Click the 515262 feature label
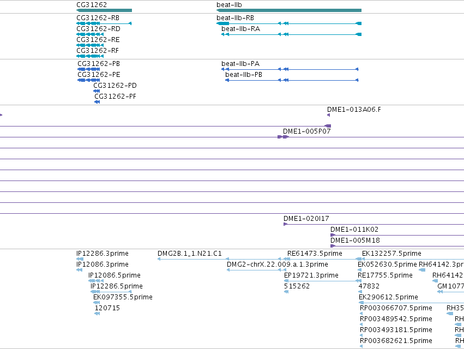Image resolution: width=464 pixels, height=349 pixels. pos(297,286)
